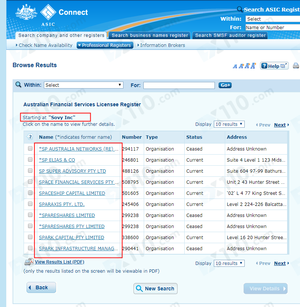
Task: Click number 488126 cell
Action: pos(130,171)
